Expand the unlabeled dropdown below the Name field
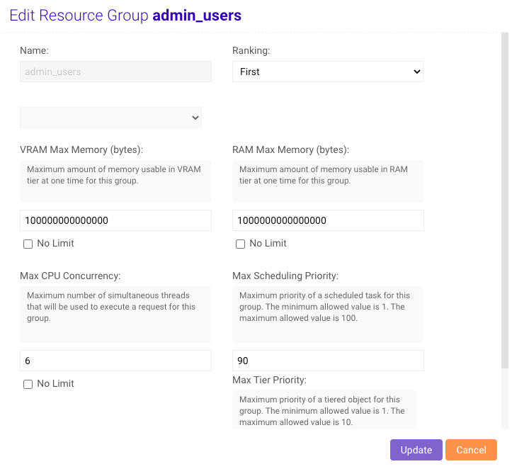Viewport: 512px width, 469px height. (x=110, y=118)
